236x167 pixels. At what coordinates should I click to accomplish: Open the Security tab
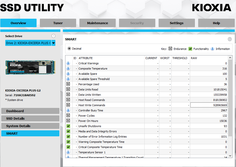[137, 23]
